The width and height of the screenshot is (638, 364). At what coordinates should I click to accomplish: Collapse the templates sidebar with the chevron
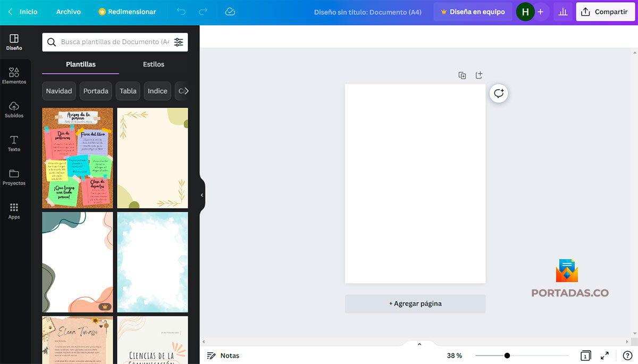202,195
